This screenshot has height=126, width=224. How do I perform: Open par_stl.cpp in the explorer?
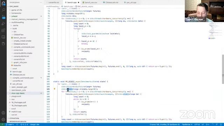click(x=17, y=84)
